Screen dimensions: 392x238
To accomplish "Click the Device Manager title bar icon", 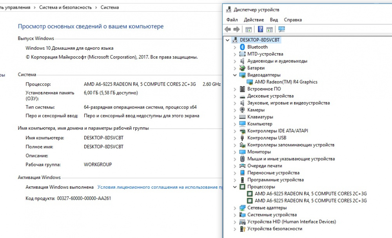I will click(x=229, y=10).
